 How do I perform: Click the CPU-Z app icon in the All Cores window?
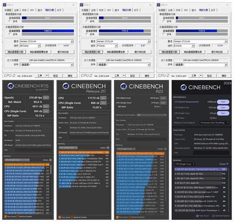point(5,5)
